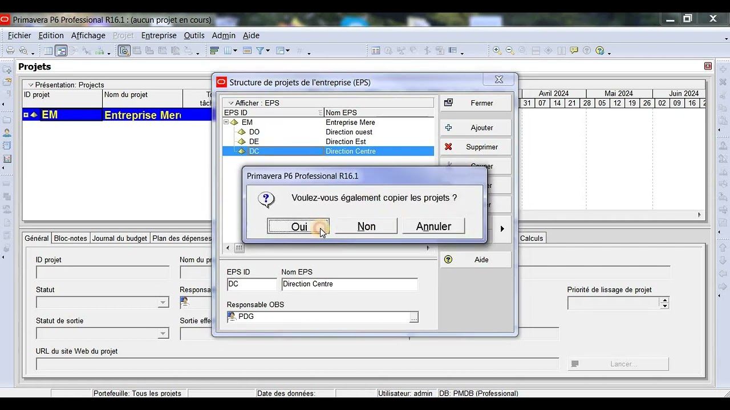Switch to the Calculs tab
Image resolution: width=730 pixels, height=410 pixels.
point(532,239)
